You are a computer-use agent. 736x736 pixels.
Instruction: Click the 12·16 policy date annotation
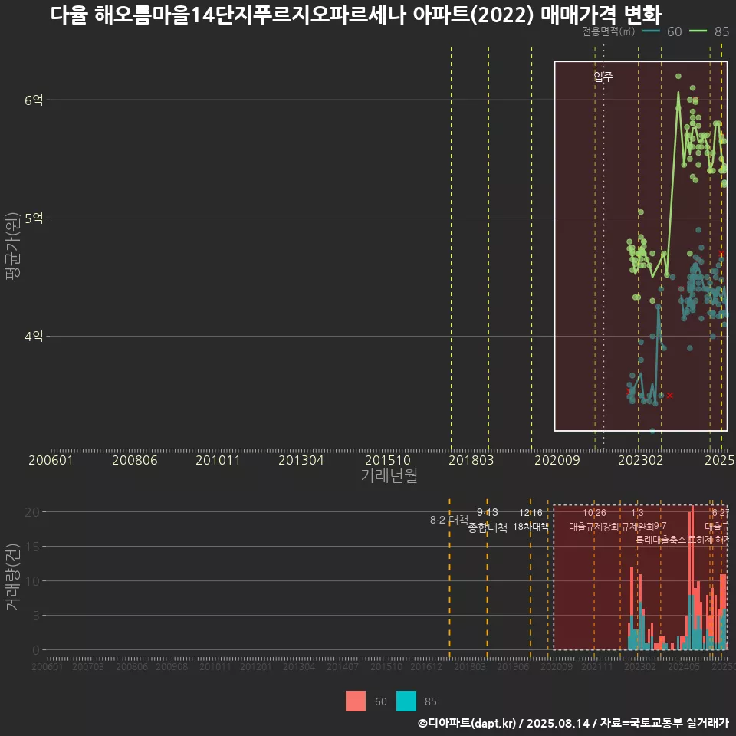coord(531,513)
